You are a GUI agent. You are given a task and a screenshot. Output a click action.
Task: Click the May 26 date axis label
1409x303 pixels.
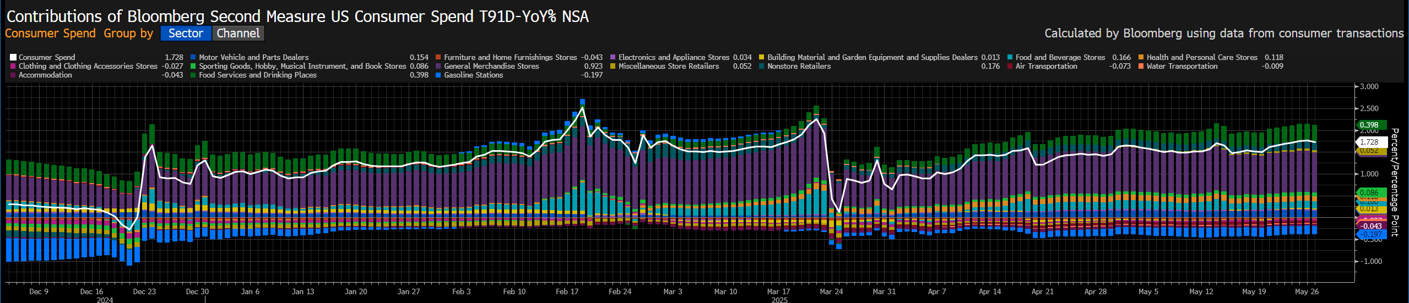(x=1307, y=291)
